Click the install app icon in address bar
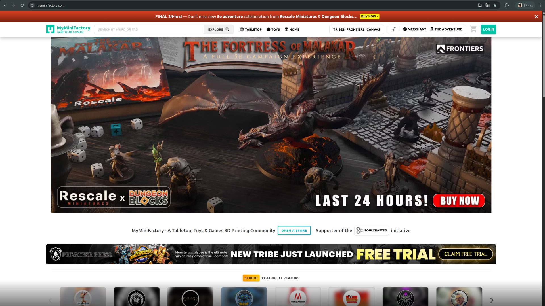 tap(480, 5)
